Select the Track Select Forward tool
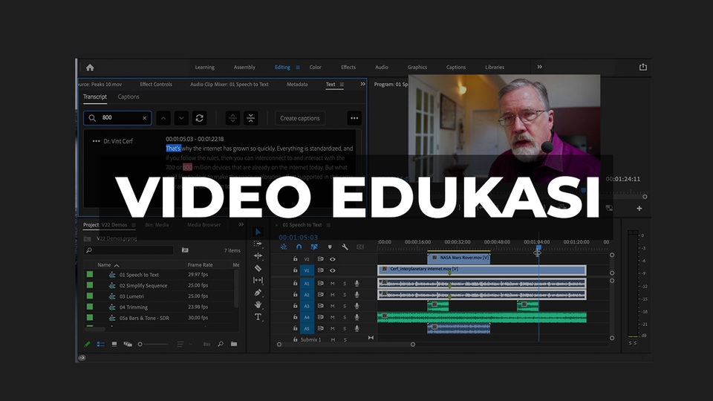This screenshot has height=401, width=713. [258, 244]
